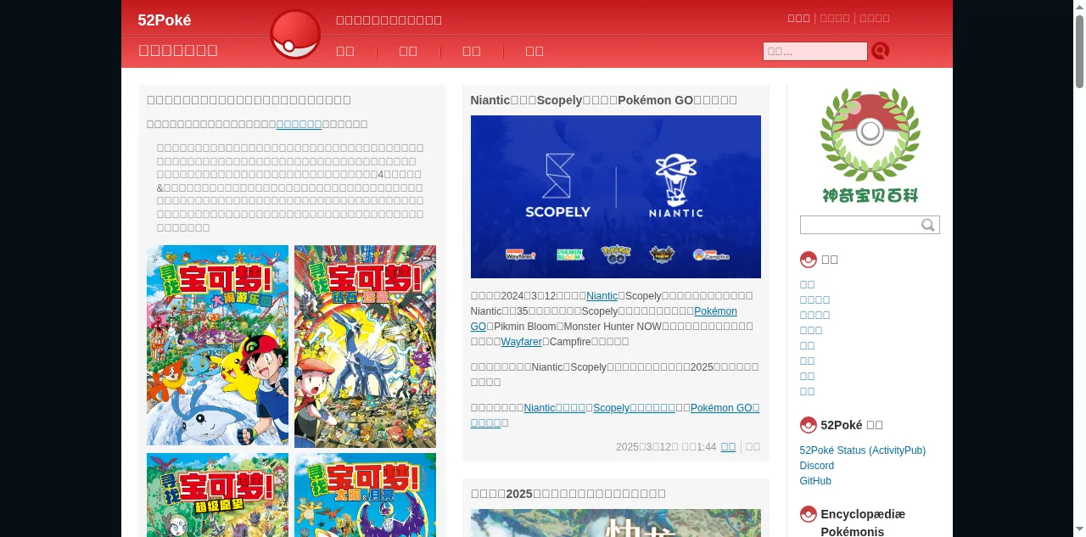Screen dimensions: 1086x537
Task: Click the Pokéball icon beside Encyclopædiæ Pokémonis
Action: tap(808, 514)
